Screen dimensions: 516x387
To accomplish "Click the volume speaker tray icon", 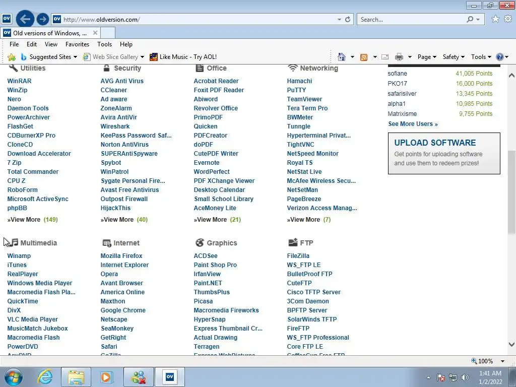I will [465, 377].
